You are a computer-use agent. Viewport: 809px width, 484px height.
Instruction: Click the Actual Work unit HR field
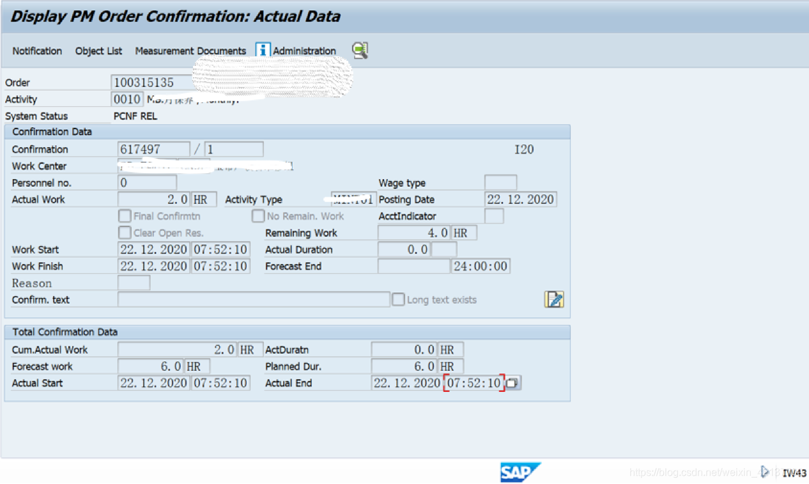click(x=204, y=199)
